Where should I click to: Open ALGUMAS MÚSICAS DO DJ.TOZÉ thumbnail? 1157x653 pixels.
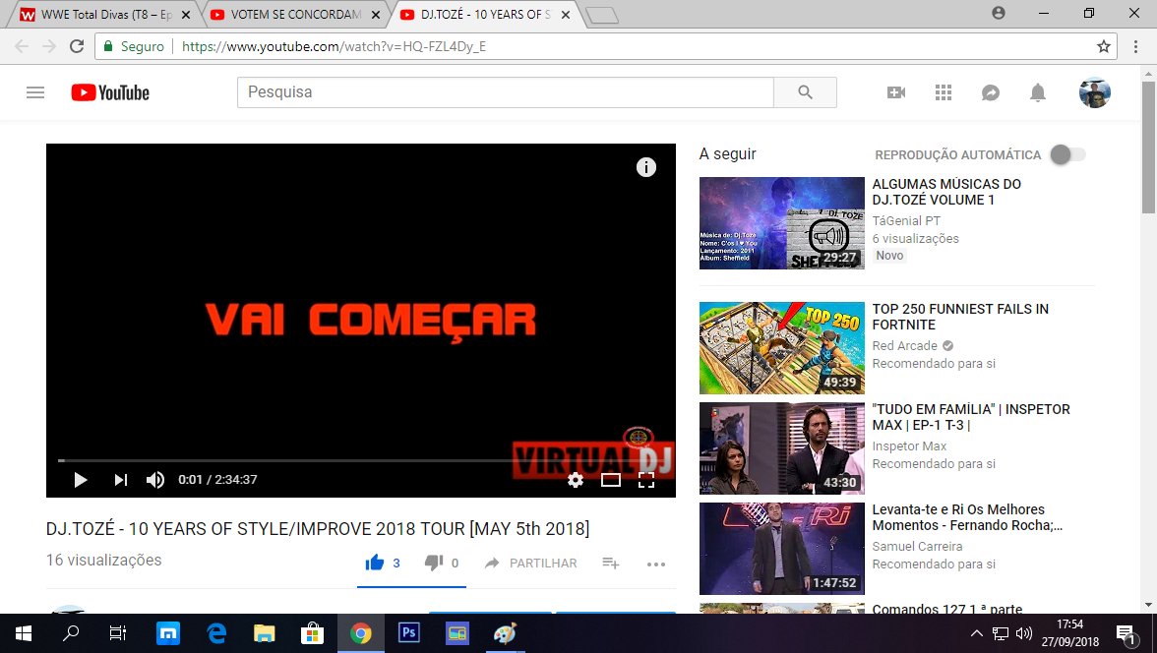[x=781, y=223]
